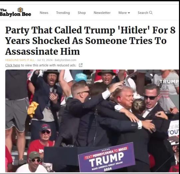Click the caret arrow beside More
The image size is (180, 174).
(x=129, y=13)
